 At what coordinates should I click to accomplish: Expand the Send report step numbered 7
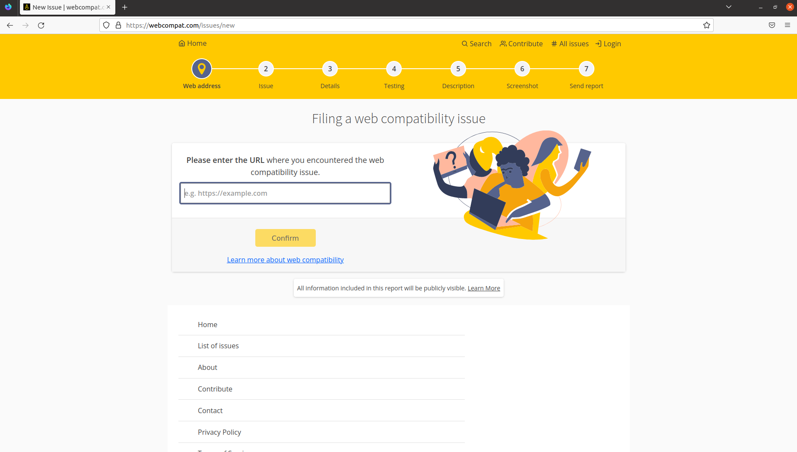click(x=586, y=69)
